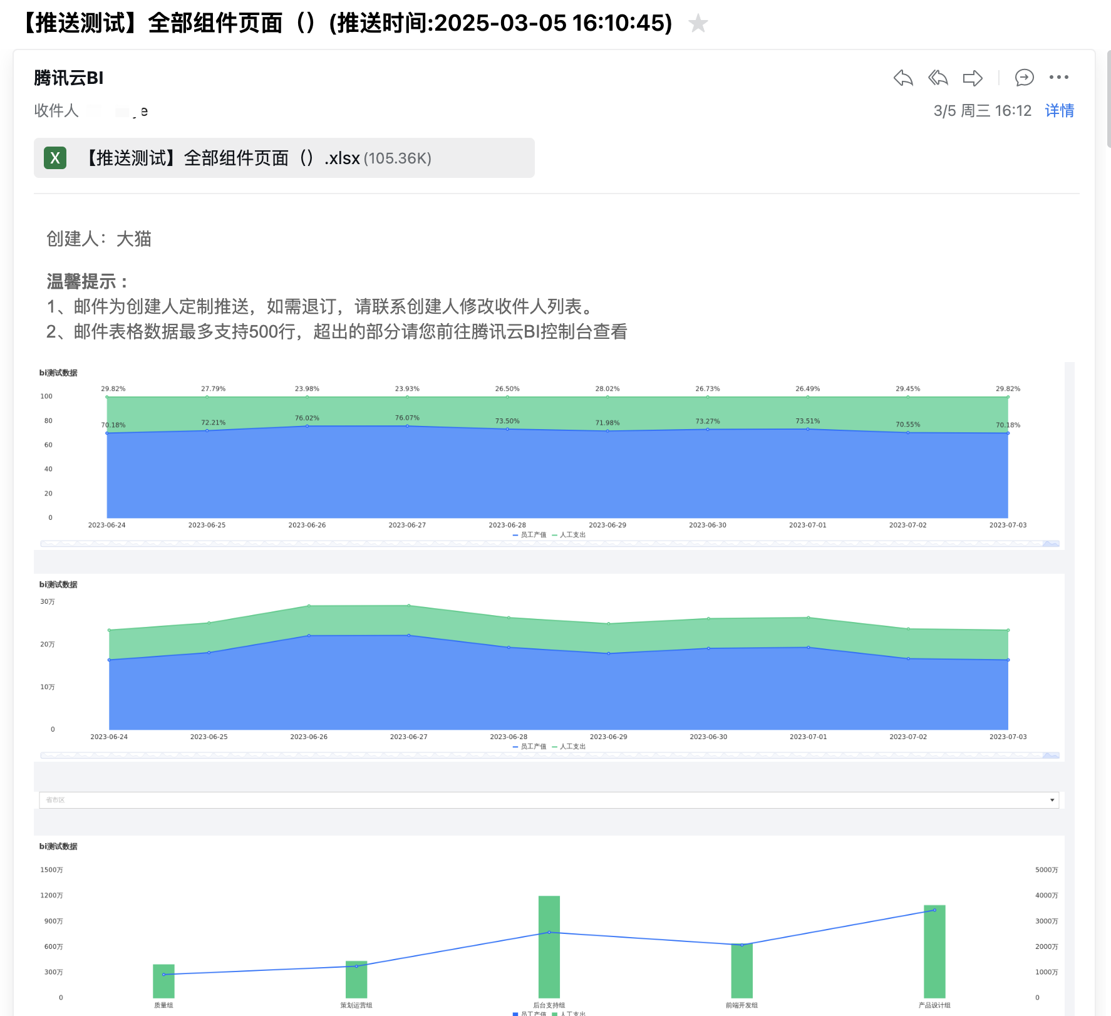Toggle 员工产值 legend in first area chart
Viewport: 1111px width, 1016px height.
point(530,535)
